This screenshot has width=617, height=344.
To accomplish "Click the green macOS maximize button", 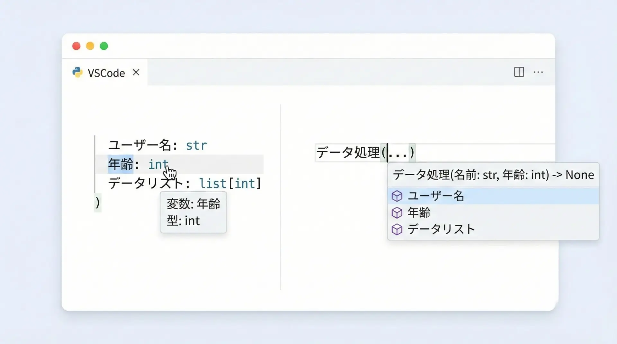I will coord(104,46).
